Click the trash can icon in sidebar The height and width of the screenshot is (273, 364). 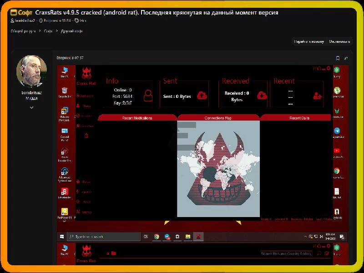pyautogui.click(x=86, y=136)
